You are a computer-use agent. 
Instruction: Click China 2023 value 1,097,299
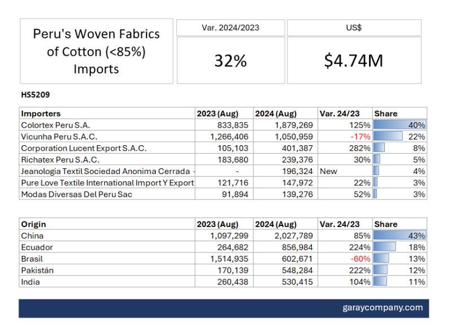pyautogui.click(x=229, y=236)
